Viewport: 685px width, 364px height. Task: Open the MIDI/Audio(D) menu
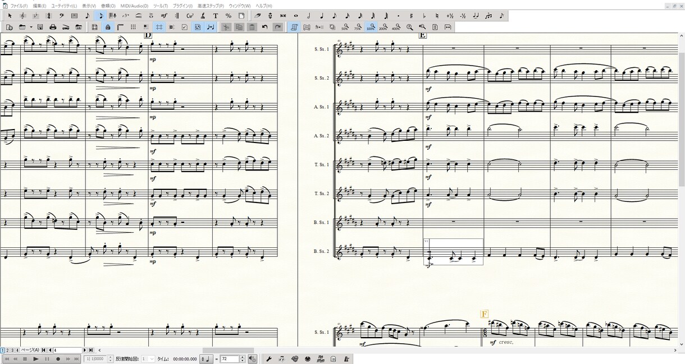click(x=134, y=6)
